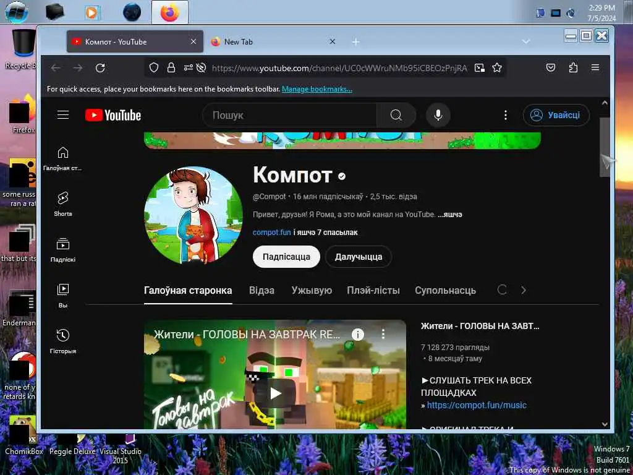Screen dimensions: 633x475
Task: Click the search magnifier button
Action: click(396, 115)
